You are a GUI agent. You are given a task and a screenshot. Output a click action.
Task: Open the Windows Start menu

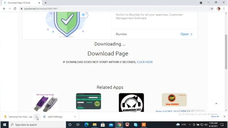[x=4, y=125]
